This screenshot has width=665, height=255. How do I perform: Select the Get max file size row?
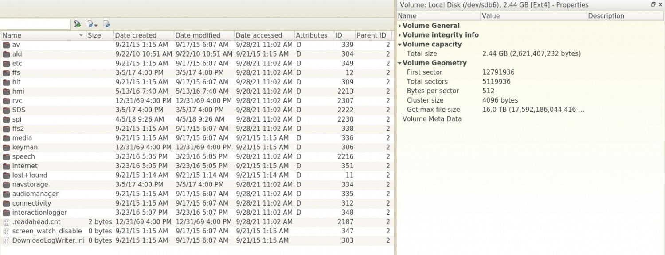pyautogui.click(x=530, y=110)
